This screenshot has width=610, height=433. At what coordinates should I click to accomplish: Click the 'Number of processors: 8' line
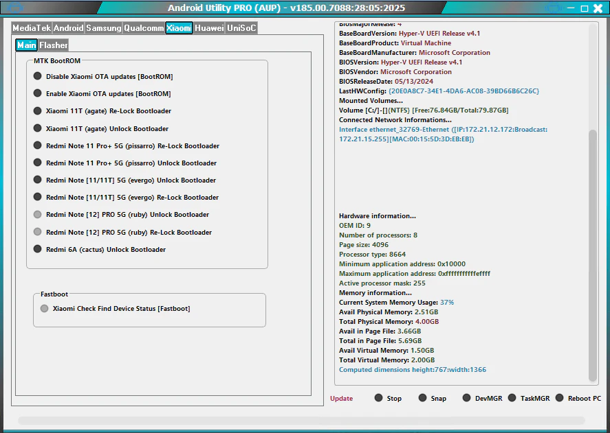[x=378, y=235]
